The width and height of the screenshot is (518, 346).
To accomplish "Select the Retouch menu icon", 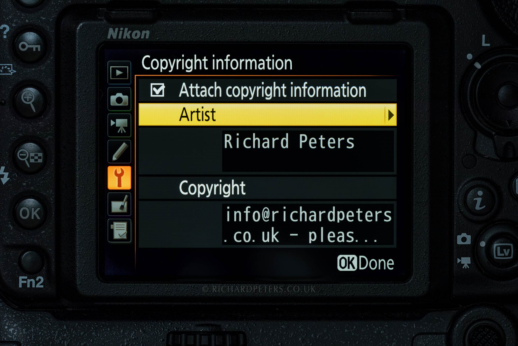I will (119, 204).
